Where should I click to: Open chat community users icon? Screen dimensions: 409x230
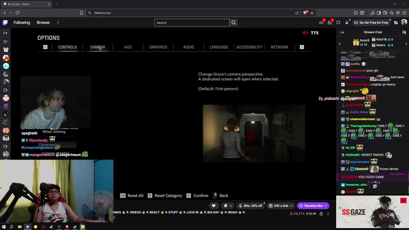coord(404,32)
